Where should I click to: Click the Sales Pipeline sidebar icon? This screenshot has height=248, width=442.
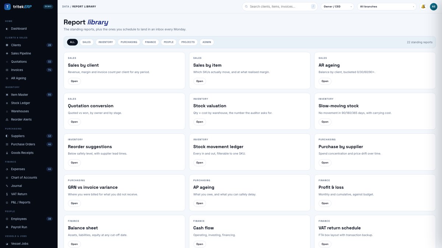point(7,53)
